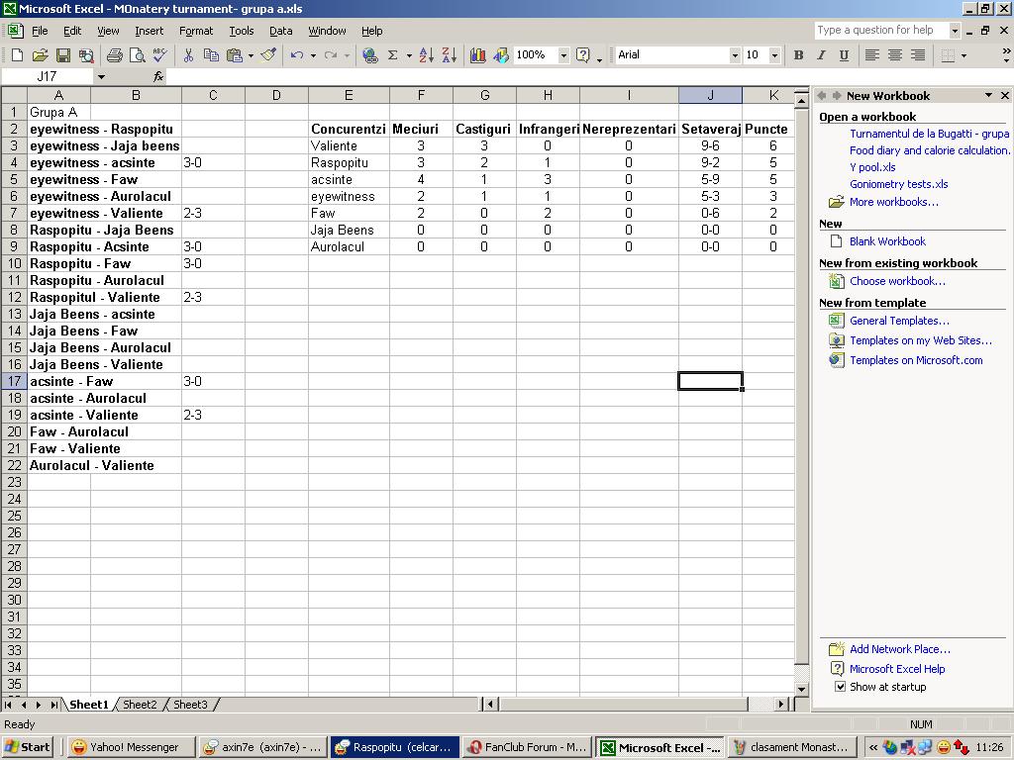
Task: Click the Search icon in the toolbar
Action: 86,55
